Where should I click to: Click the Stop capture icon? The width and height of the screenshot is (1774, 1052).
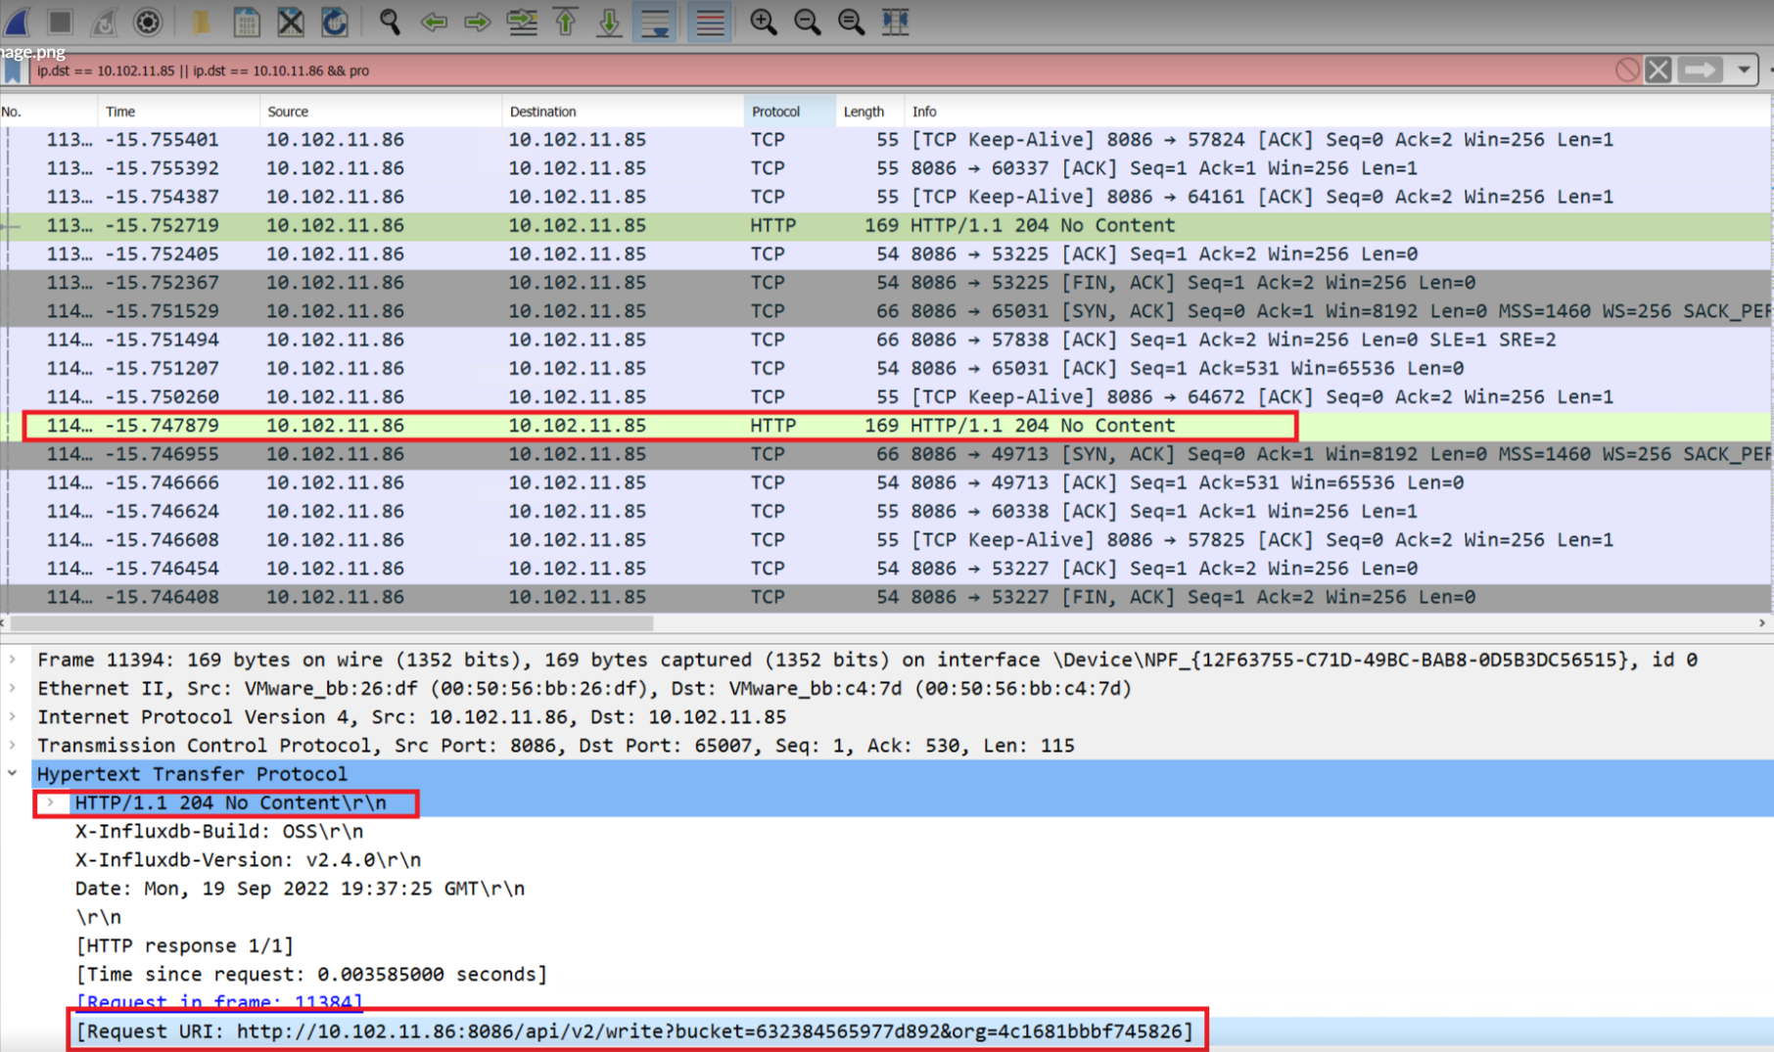[59, 22]
